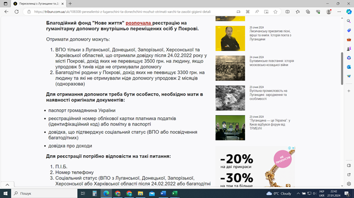Image resolution: width=354 pixels, height=198 pixels.
Task: Open File Explorer from taskbar
Action: point(140,193)
